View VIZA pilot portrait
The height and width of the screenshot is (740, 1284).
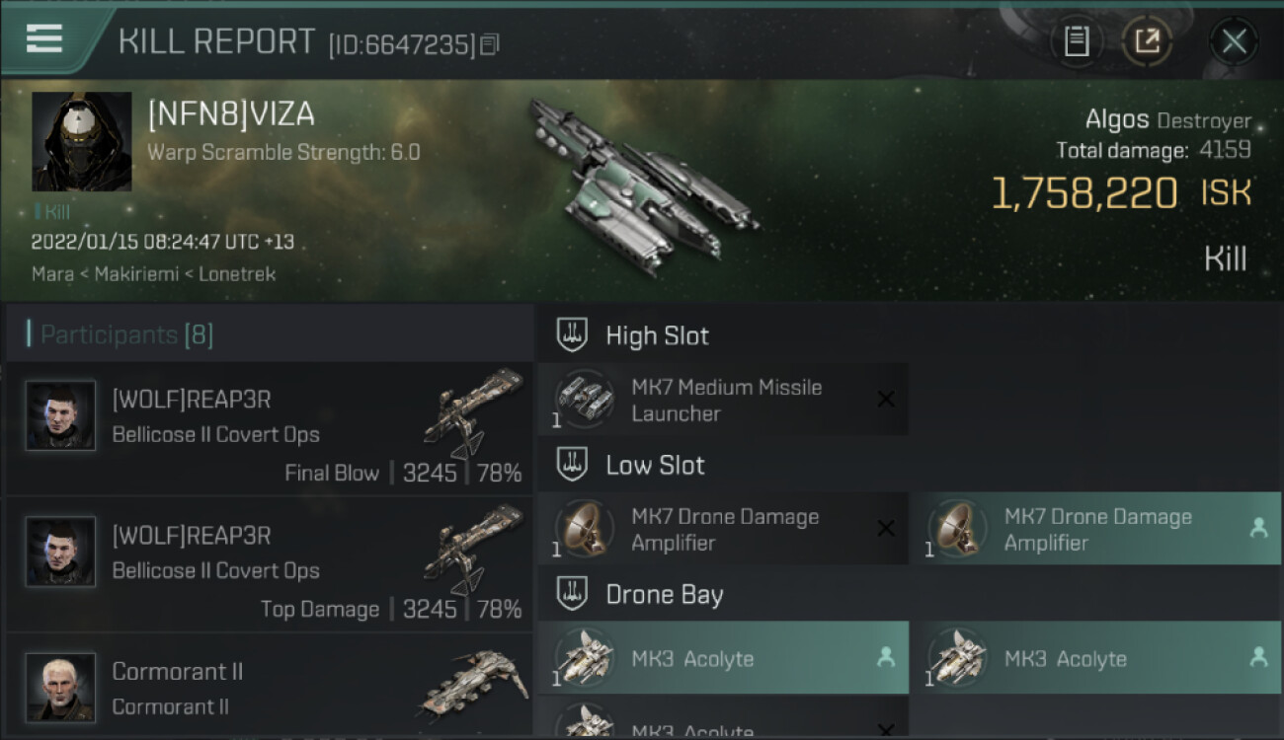point(82,142)
